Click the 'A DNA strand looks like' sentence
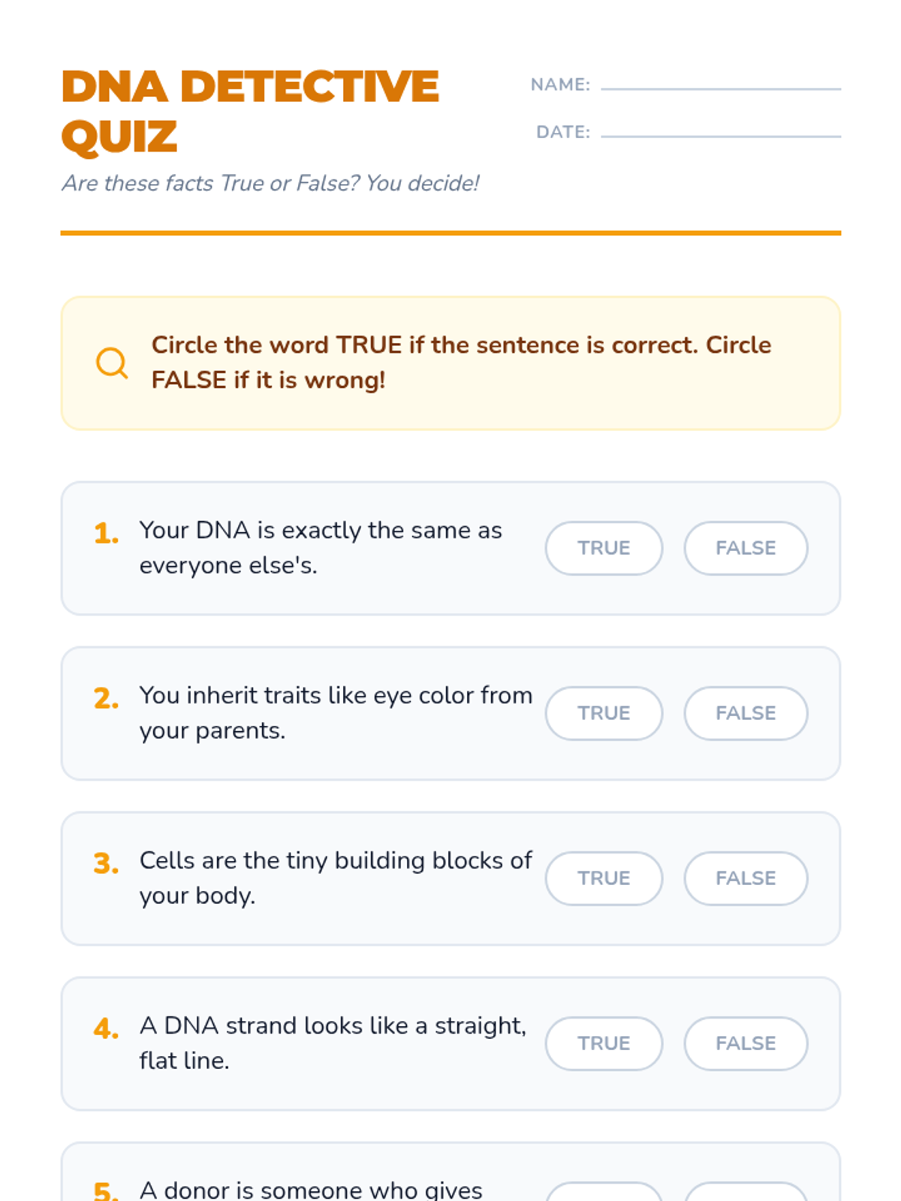901x1201 pixels. [x=333, y=1043]
